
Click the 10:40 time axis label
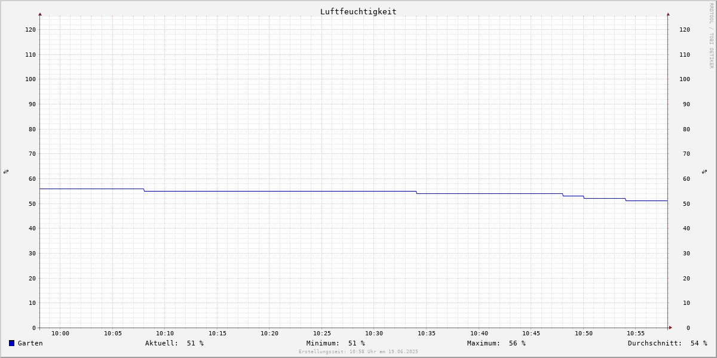click(479, 334)
